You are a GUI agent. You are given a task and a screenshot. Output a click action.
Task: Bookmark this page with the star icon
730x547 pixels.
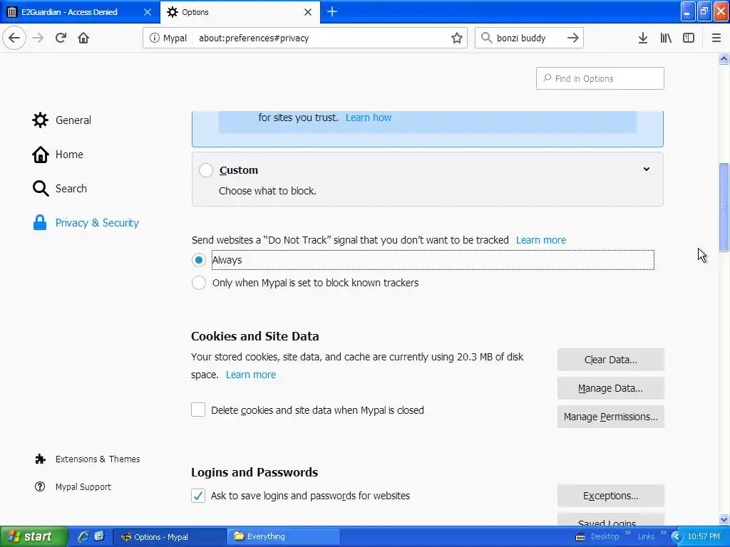[457, 38]
